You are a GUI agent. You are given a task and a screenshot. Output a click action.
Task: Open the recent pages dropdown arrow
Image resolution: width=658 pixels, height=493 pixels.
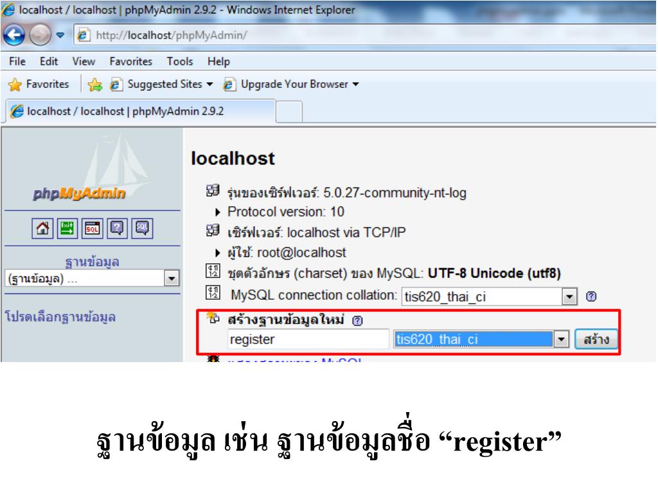pyautogui.click(x=60, y=35)
